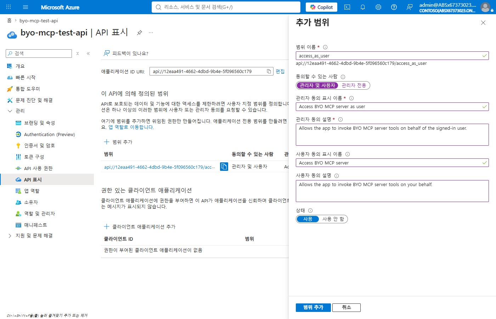The height and width of the screenshot is (319, 496).
Task: Open the Azure apps grid launcher
Action: click(x=9, y=7)
